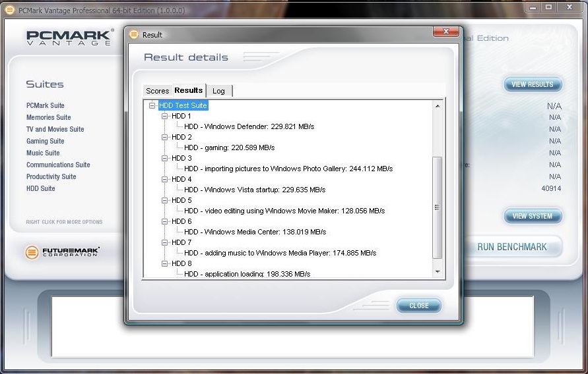Select the Windows Media Center 138.019 MB/s row
This screenshot has height=374, width=588.
[255, 232]
